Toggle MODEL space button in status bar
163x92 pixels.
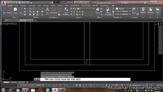38,85
